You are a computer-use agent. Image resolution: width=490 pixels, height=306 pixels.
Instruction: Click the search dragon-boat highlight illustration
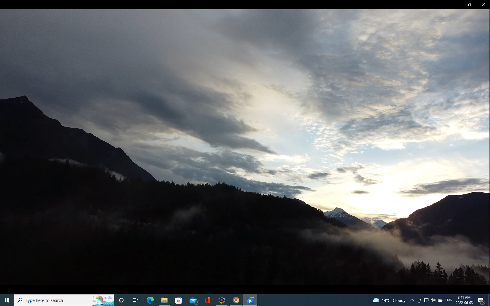103,300
